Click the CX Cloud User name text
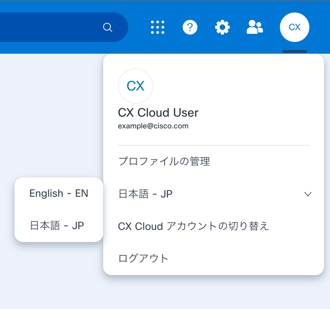The height and width of the screenshot is (309, 330). (x=158, y=113)
